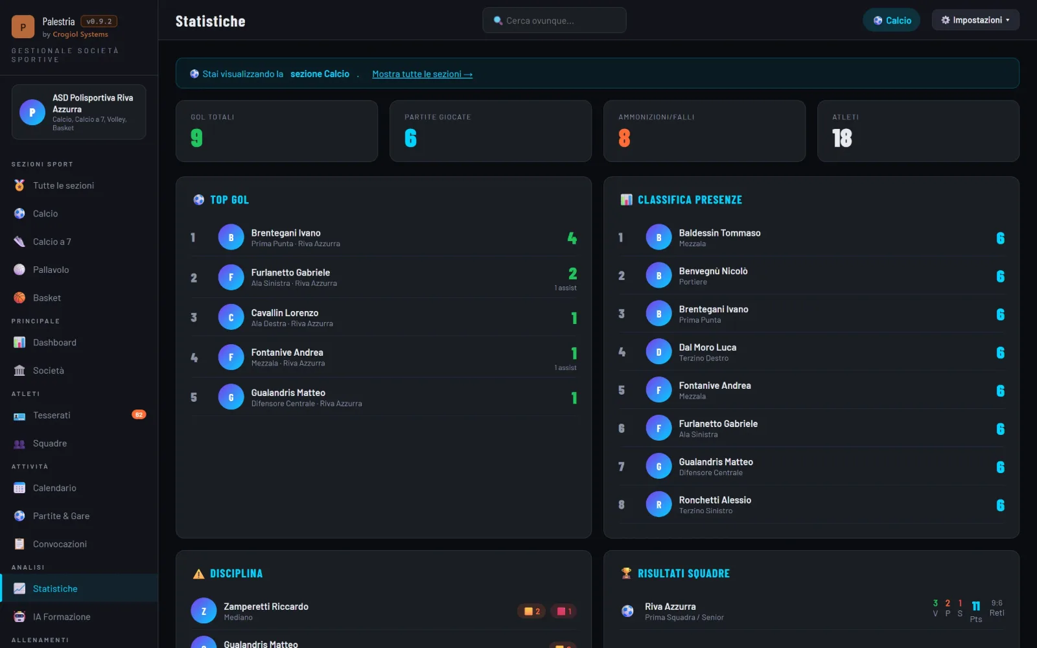Select the Calcio soccer ball sidebar icon

pos(19,213)
